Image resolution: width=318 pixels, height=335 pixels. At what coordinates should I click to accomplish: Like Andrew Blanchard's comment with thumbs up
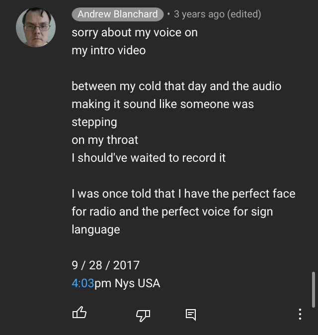pyautogui.click(x=79, y=313)
